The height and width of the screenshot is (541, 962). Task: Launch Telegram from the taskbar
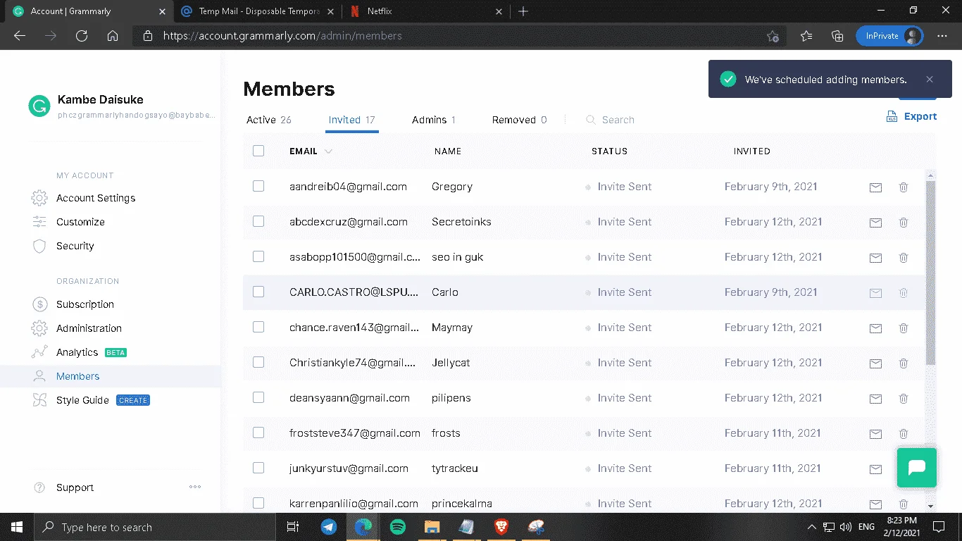coord(329,527)
